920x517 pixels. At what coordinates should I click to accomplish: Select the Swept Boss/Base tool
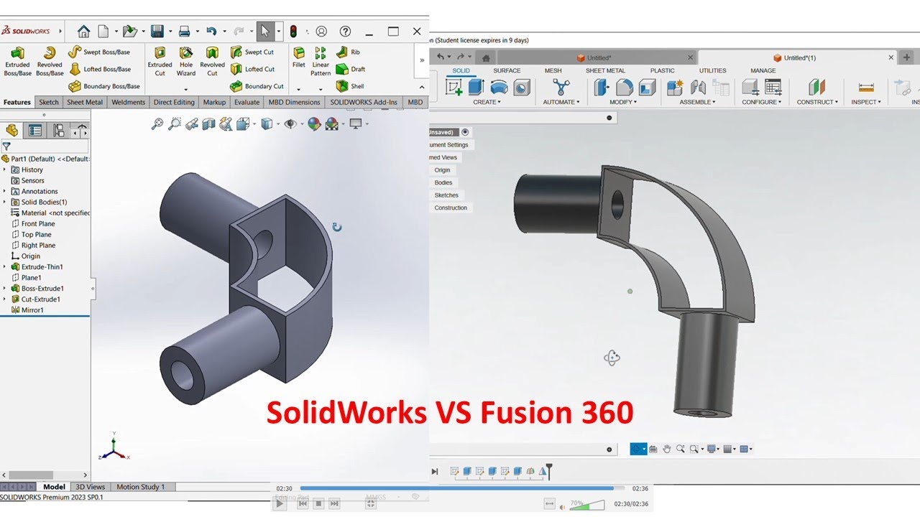(99, 52)
